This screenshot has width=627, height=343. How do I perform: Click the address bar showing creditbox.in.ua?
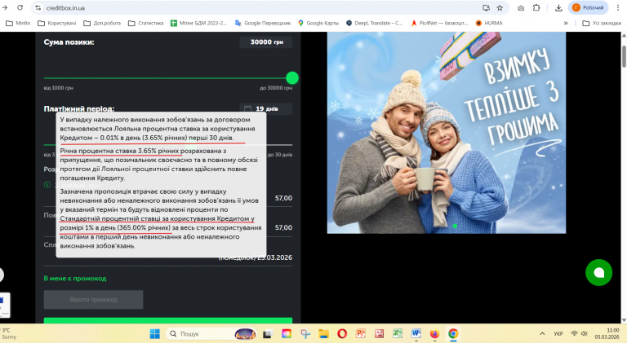click(256, 7)
